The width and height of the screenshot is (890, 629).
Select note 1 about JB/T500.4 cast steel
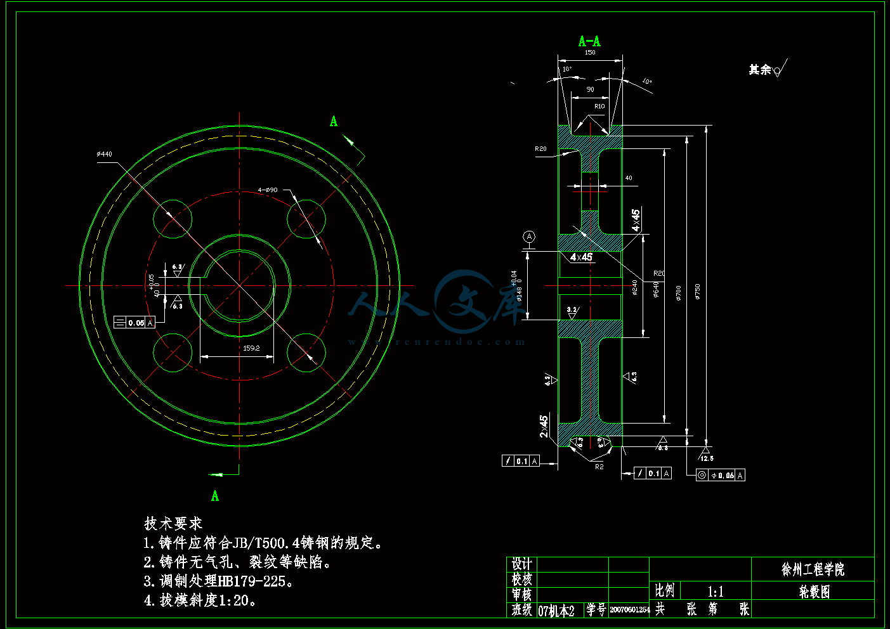(x=264, y=543)
